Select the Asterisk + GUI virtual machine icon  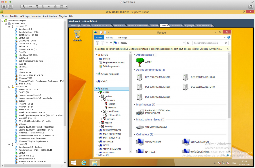tap(16, 29)
